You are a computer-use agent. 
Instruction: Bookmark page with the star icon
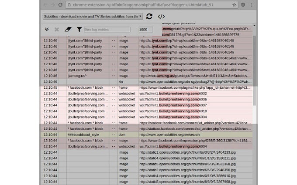[234, 5]
